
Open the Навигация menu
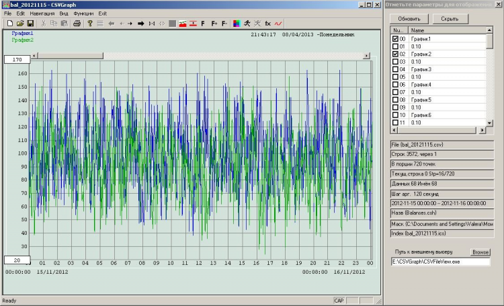pyautogui.click(x=42, y=13)
